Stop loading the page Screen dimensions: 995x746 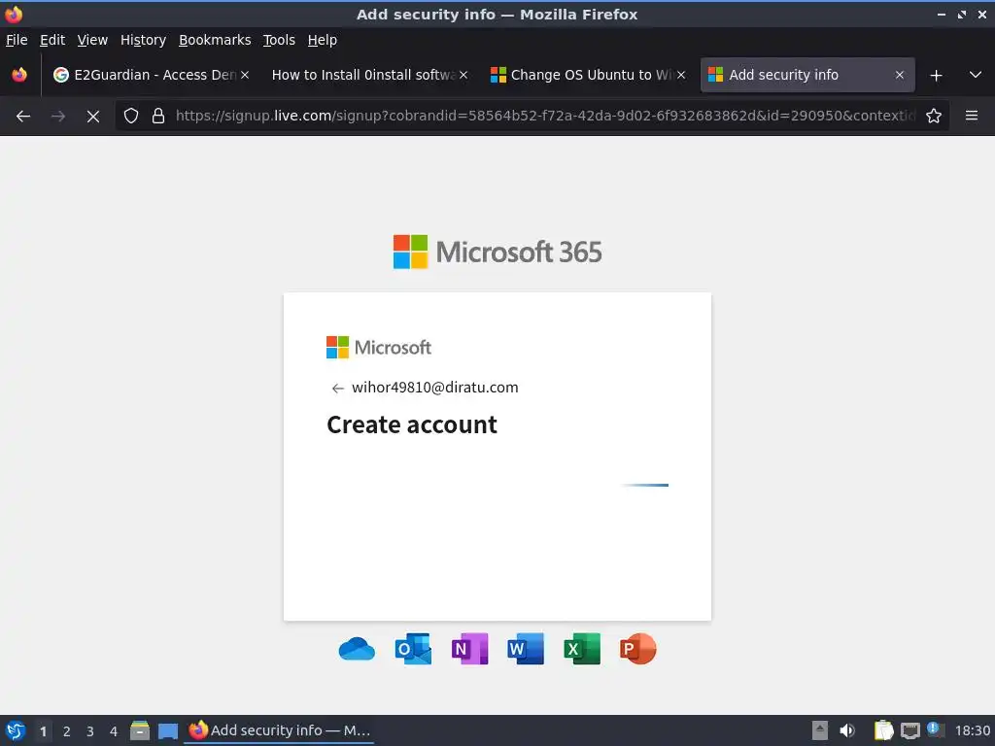click(92, 117)
